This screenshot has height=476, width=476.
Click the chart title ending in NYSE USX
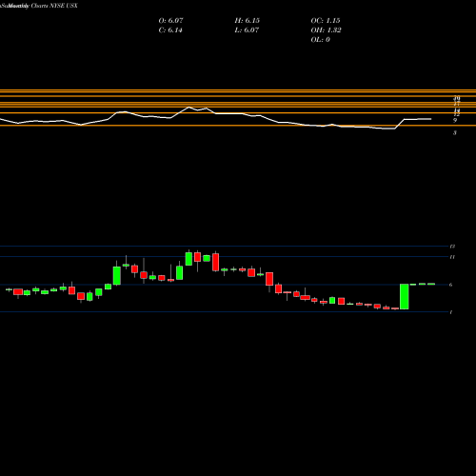point(39,6)
